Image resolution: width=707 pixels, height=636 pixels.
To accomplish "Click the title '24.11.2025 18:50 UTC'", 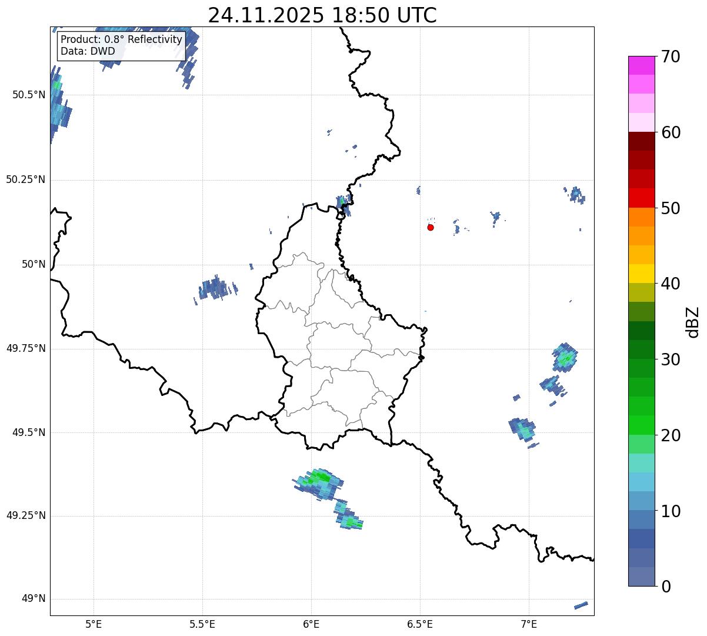I will pos(322,15).
